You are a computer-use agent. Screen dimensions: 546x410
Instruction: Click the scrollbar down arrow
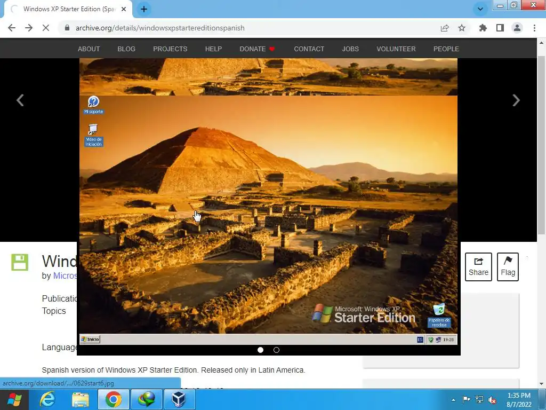pyautogui.click(x=542, y=384)
